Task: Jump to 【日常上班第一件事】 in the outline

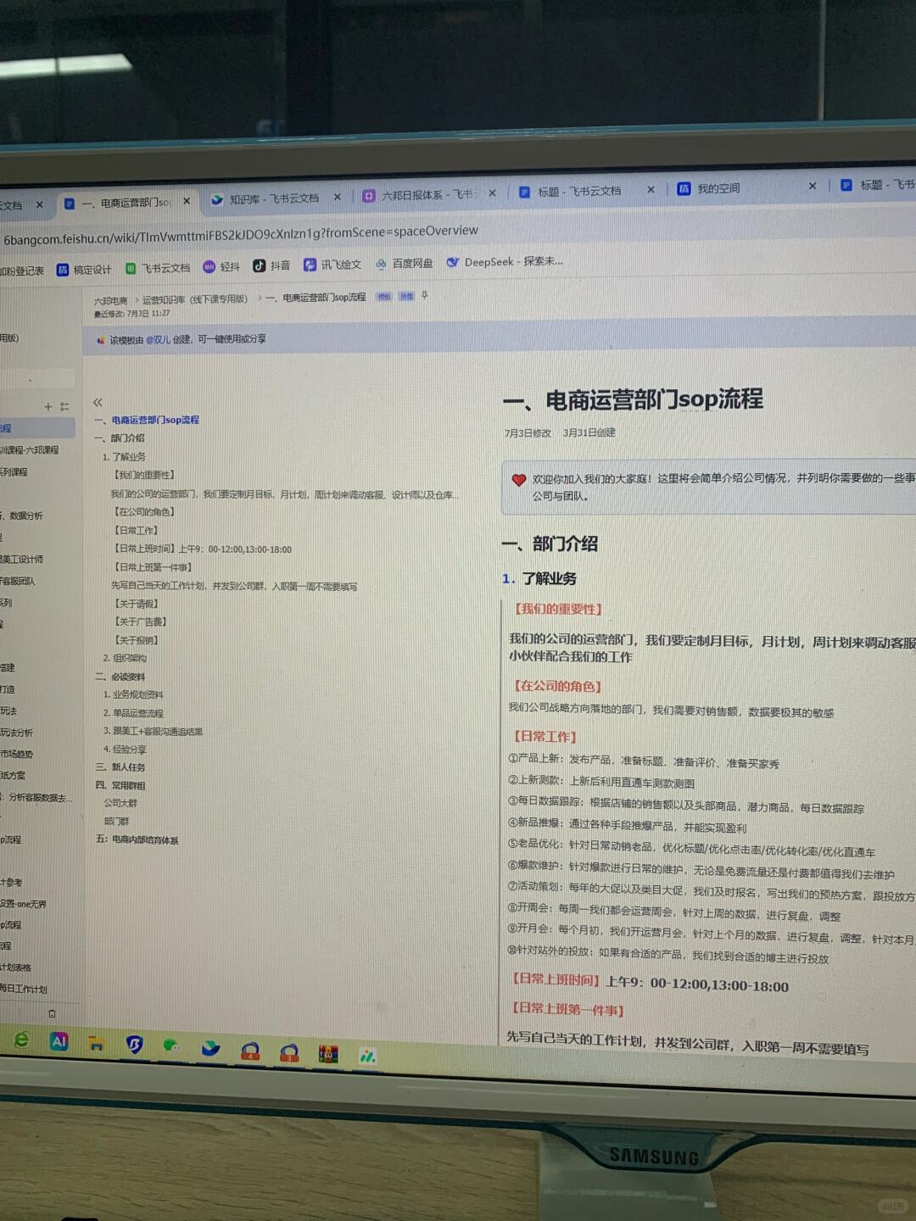Action: [x=153, y=567]
